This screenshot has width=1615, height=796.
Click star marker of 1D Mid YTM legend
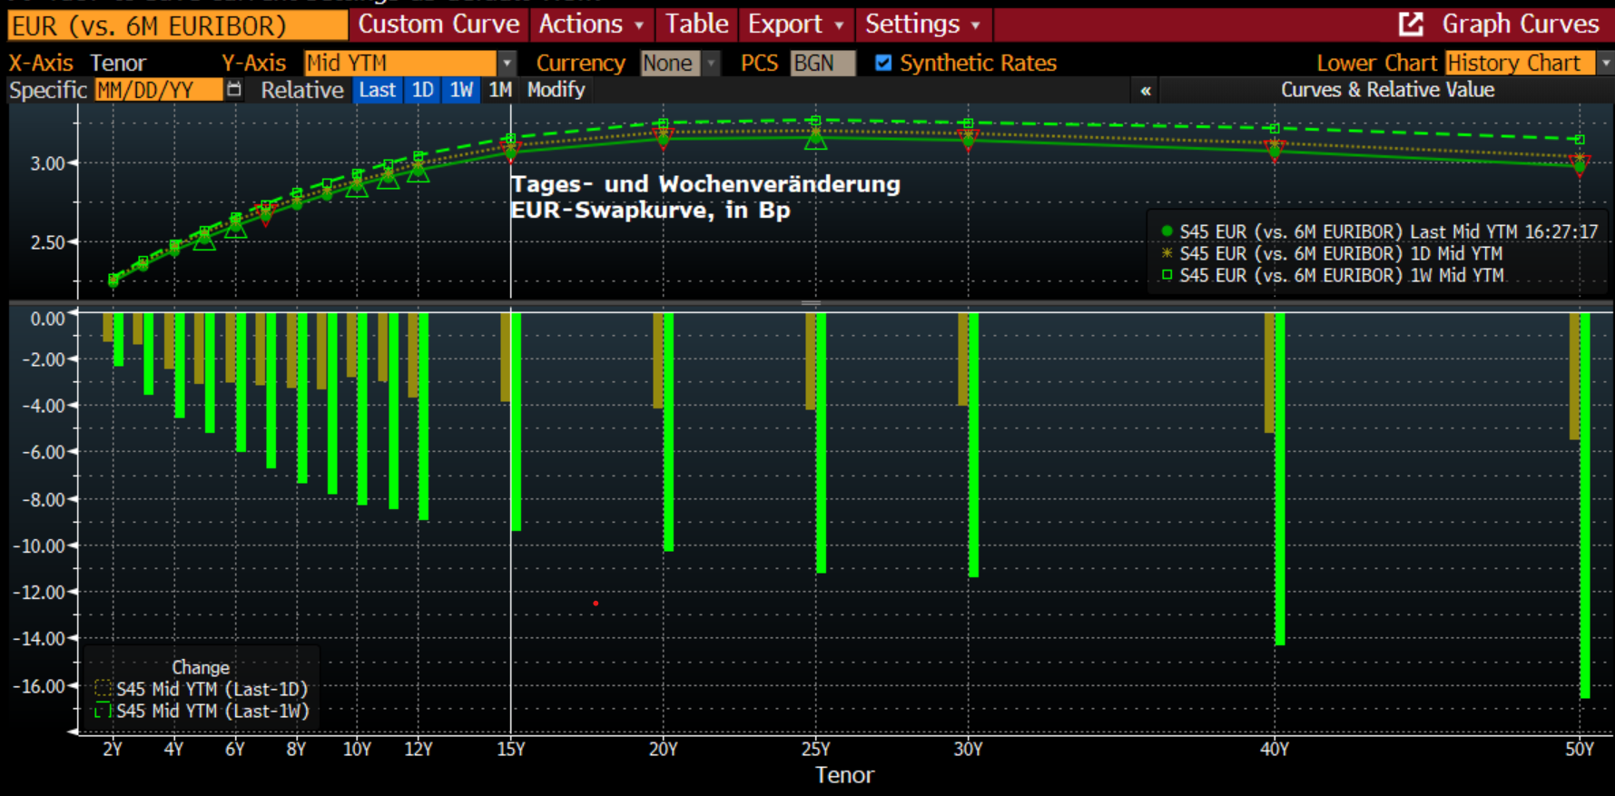pos(1167,253)
